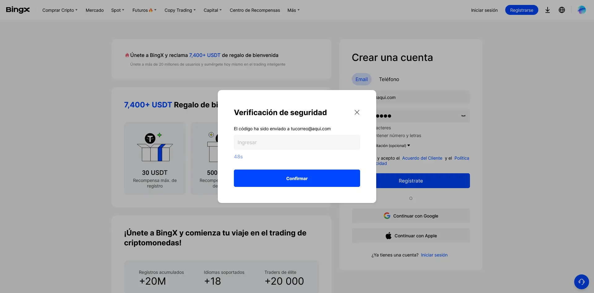Go to Centro de Recompensas
Image resolution: width=594 pixels, height=293 pixels.
tap(255, 10)
